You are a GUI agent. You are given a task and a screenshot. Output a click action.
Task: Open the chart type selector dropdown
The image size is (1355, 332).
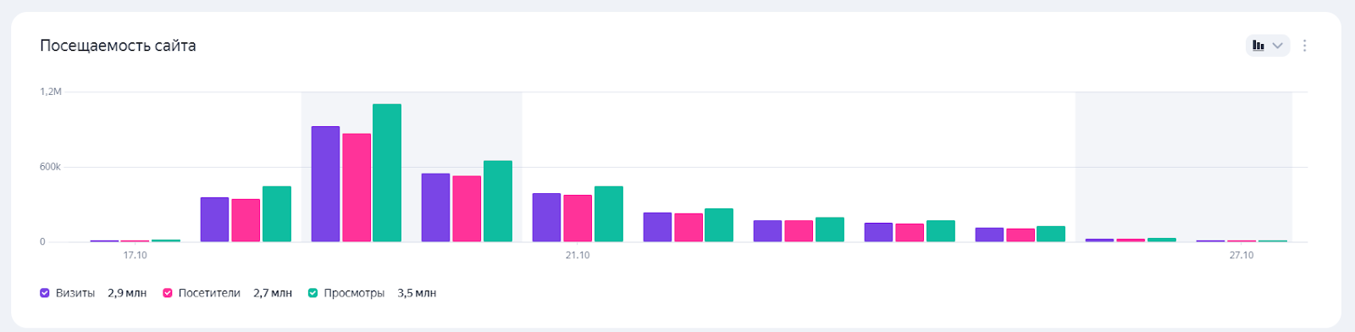point(1267,46)
